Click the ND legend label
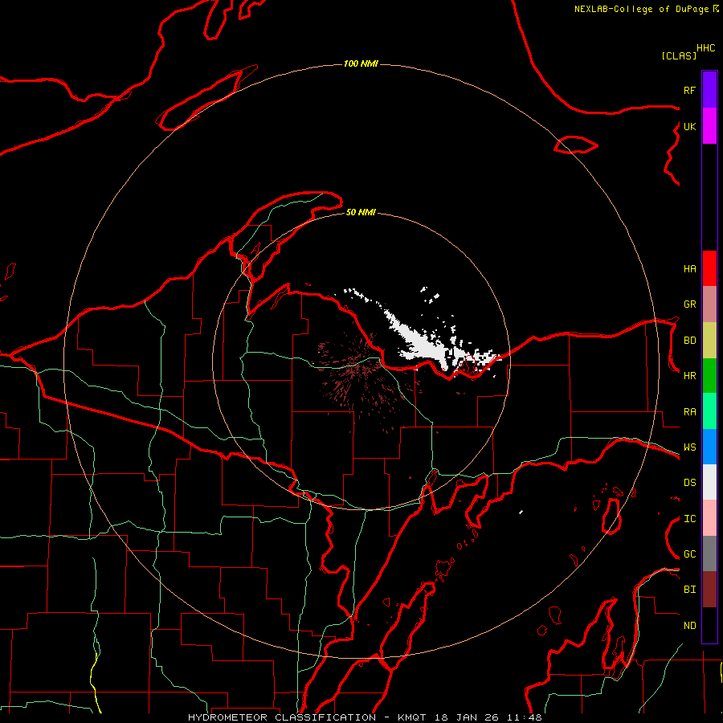723x723 pixels. (690, 626)
